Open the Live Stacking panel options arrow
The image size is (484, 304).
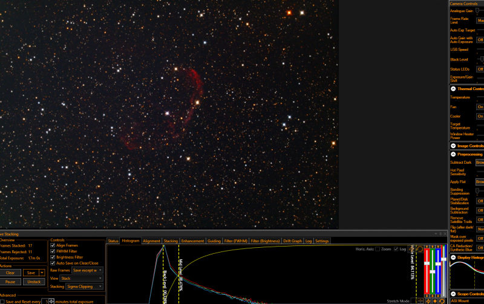click(x=436, y=234)
